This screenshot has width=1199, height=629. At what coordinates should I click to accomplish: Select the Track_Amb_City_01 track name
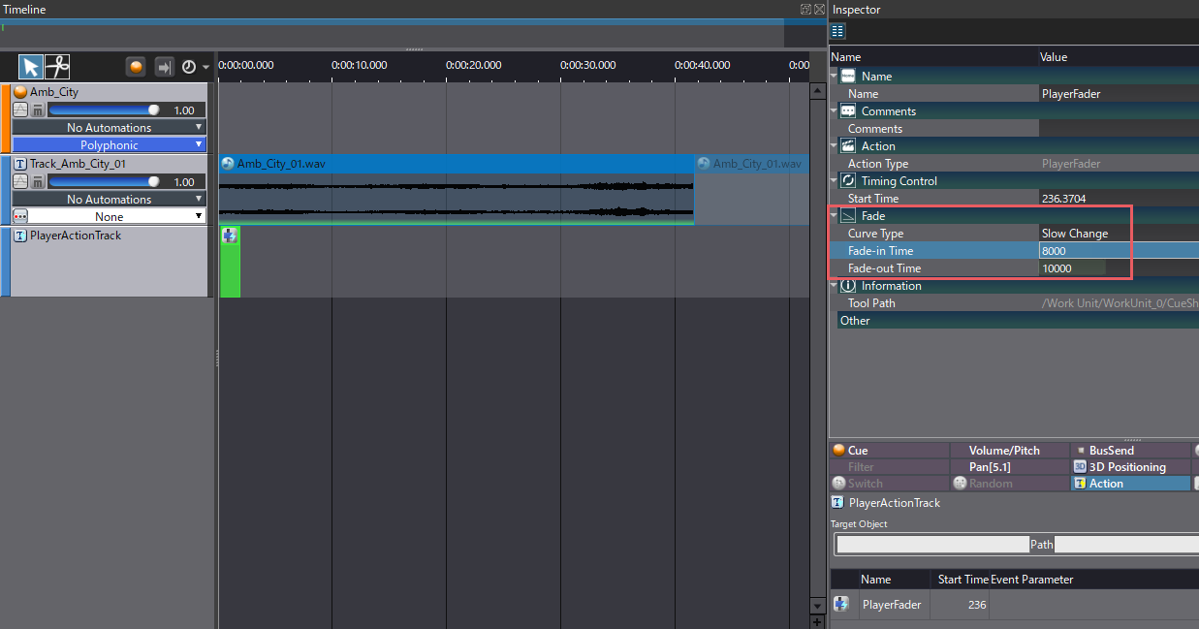click(78, 164)
